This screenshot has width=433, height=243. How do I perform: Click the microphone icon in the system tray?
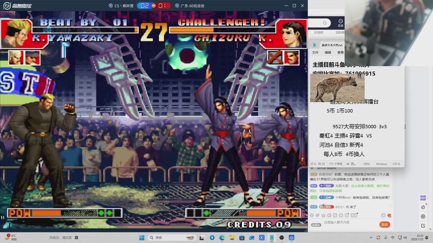[x=385, y=238]
